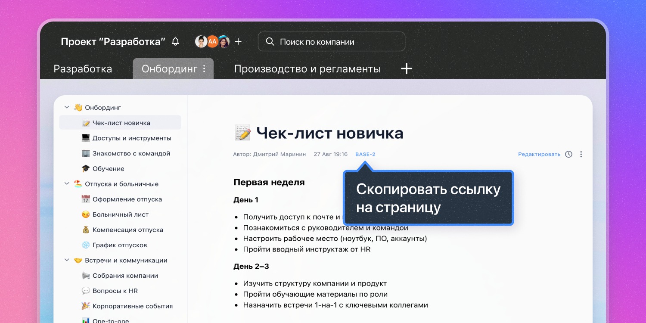646x323 pixels.
Task: Copy page link via BASE-2 identifier
Action: click(365, 154)
